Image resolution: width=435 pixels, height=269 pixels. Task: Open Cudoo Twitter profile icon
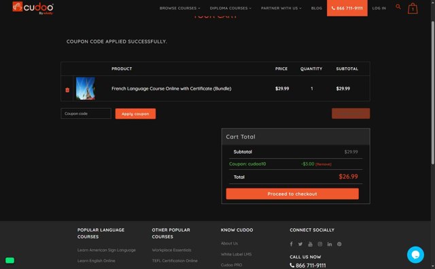click(300, 244)
